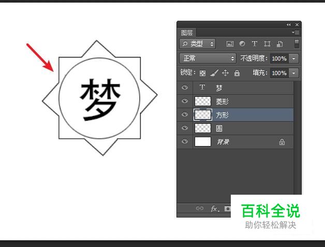Hide the 背景 layer
Viewport: 325px width, 247px height.
tap(185, 141)
